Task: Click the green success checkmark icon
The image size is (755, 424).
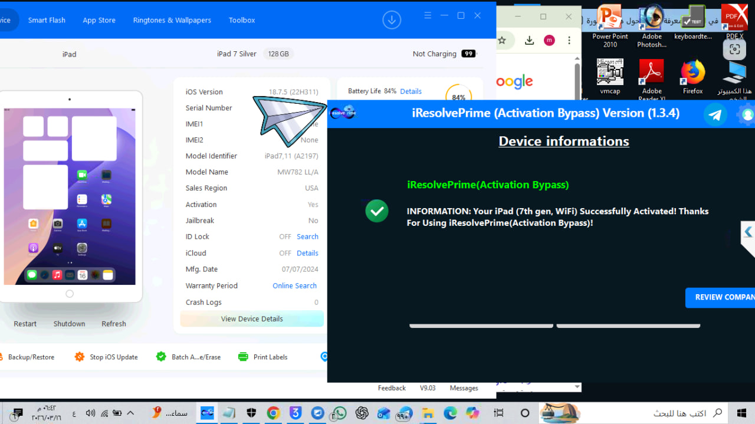Action: [x=377, y=211]
